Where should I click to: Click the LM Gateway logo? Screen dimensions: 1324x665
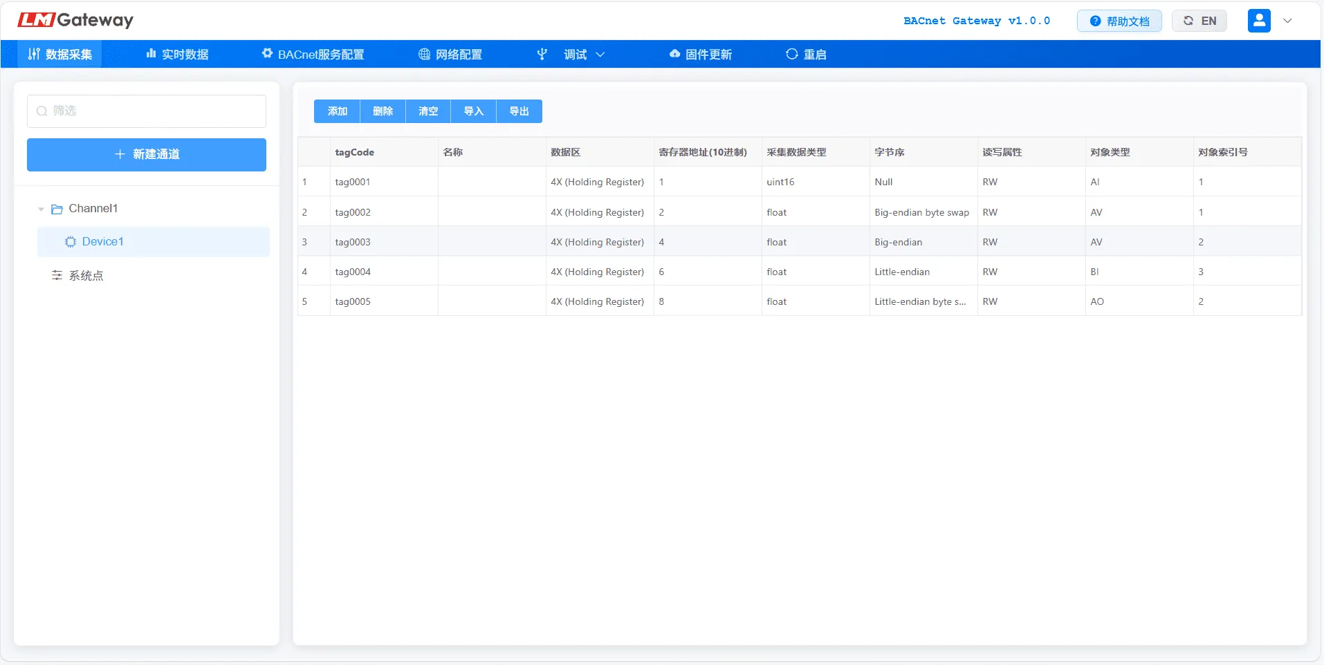coord(75,20)
